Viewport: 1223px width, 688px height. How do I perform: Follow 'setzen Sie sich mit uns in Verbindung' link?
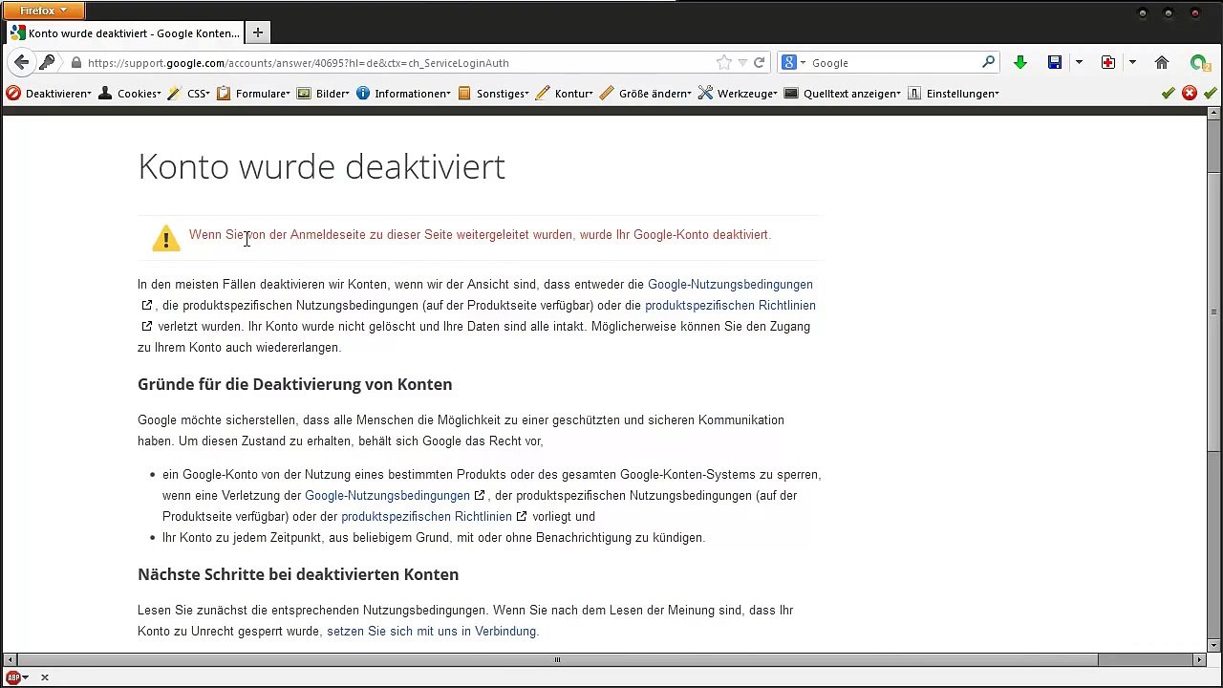click(431, 632)
